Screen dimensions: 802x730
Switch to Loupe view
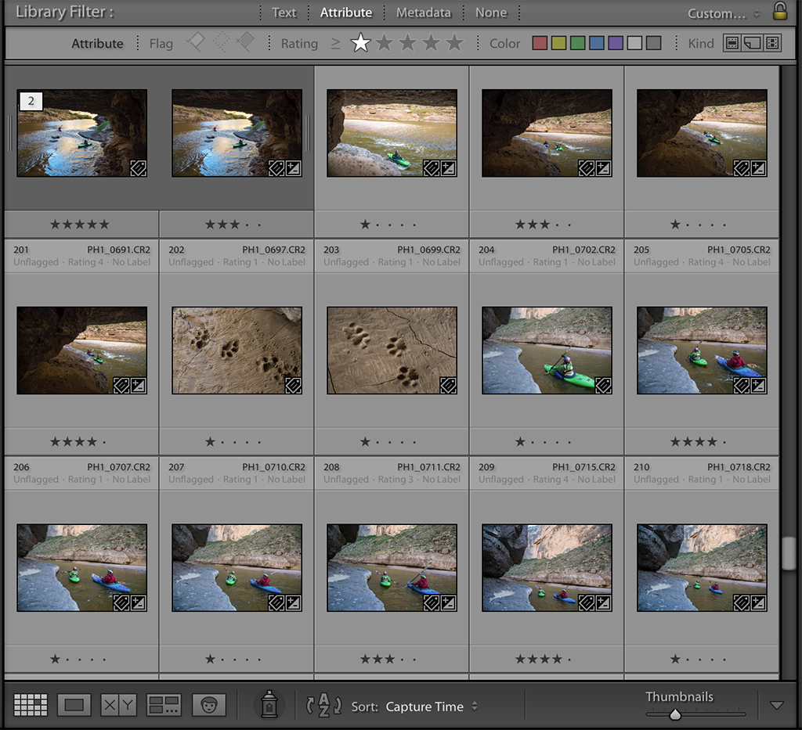(74, 705)
